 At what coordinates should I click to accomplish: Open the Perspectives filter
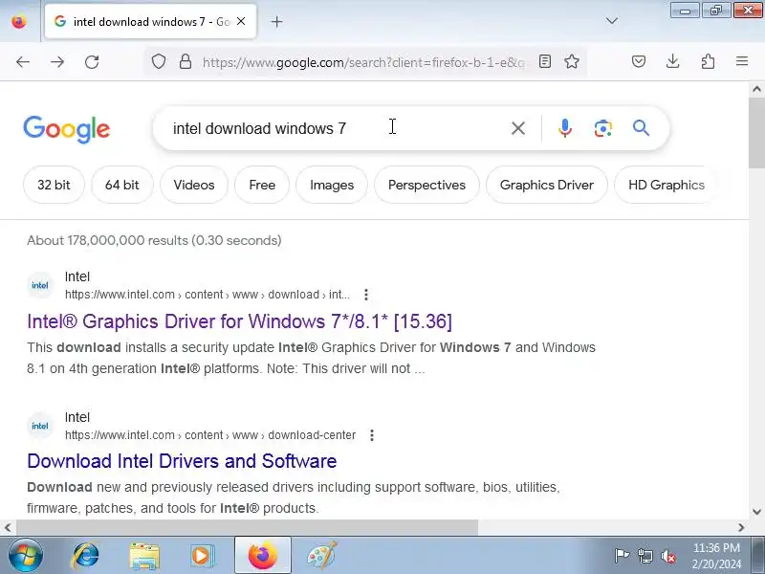click(x=426, y=185)
